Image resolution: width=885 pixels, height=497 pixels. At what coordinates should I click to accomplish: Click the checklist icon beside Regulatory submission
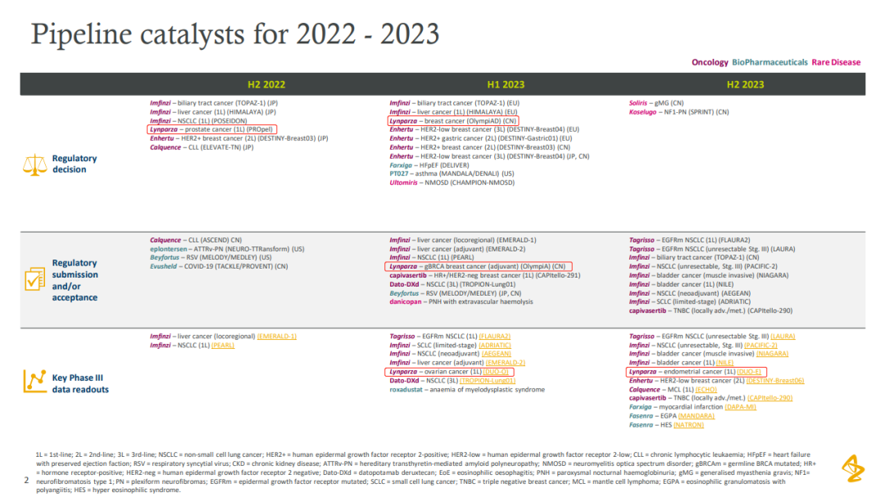point(34,278)
